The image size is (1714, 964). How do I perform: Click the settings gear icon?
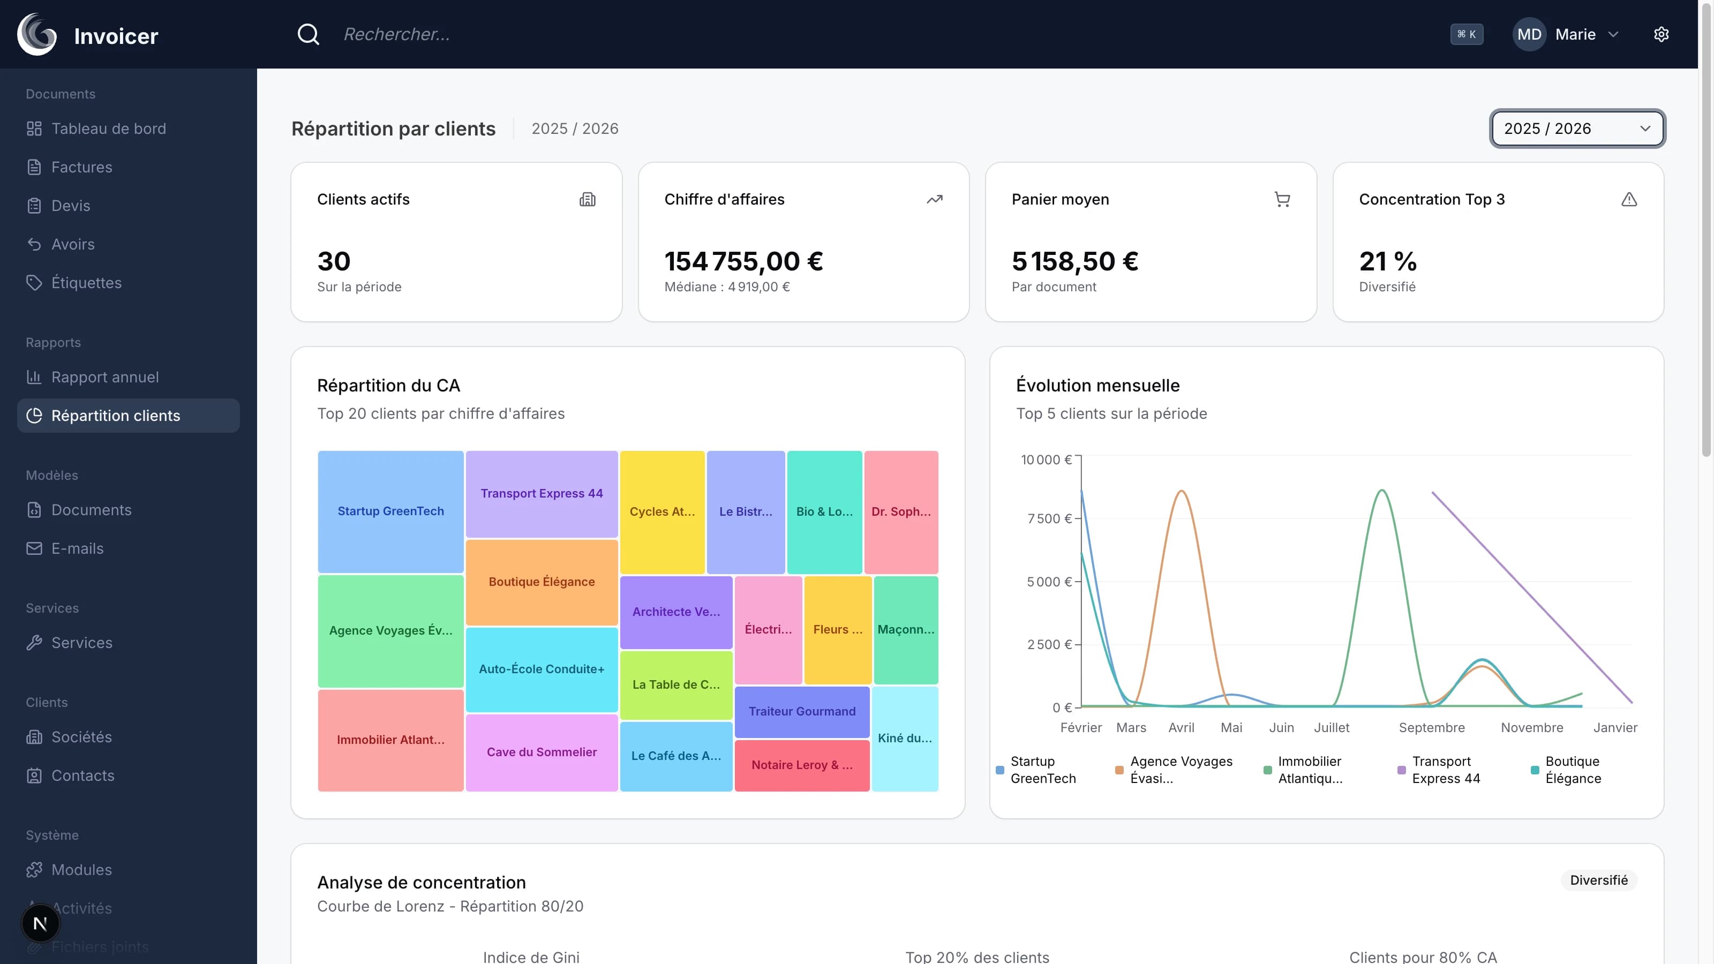tap(1661, 35)
